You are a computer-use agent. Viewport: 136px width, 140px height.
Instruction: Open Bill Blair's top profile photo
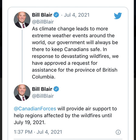(22, 20)
